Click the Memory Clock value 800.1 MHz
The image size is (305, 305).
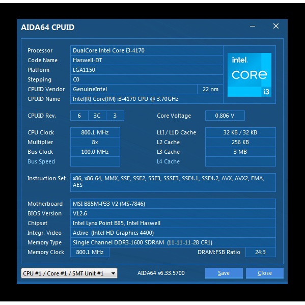tap(90, 252)
